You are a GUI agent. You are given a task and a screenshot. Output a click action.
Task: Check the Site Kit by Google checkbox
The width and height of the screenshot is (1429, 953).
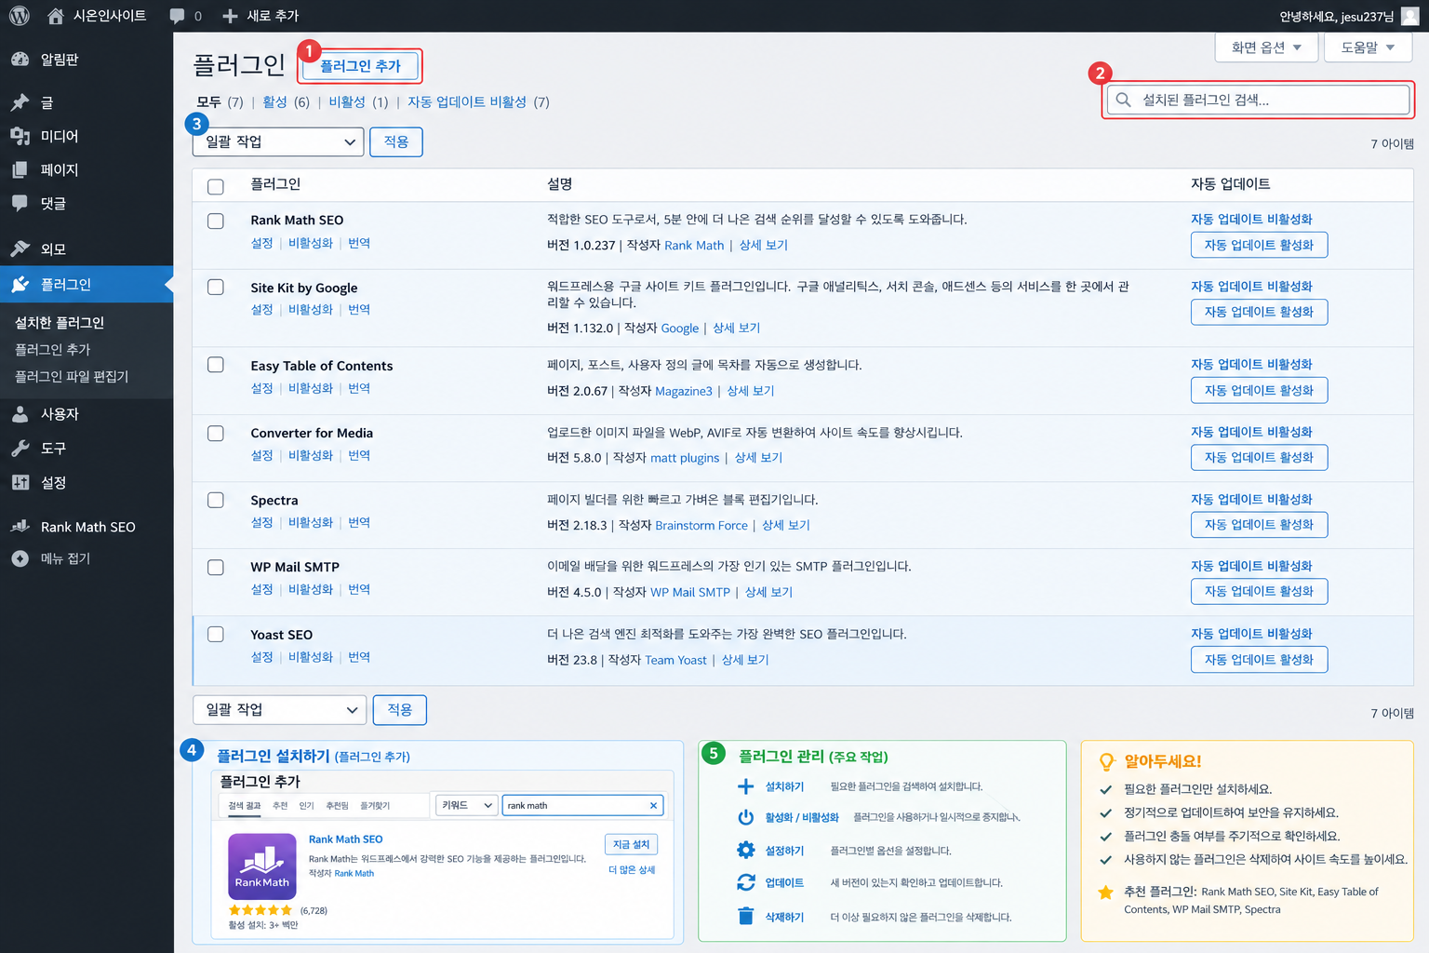pos(216,287)
